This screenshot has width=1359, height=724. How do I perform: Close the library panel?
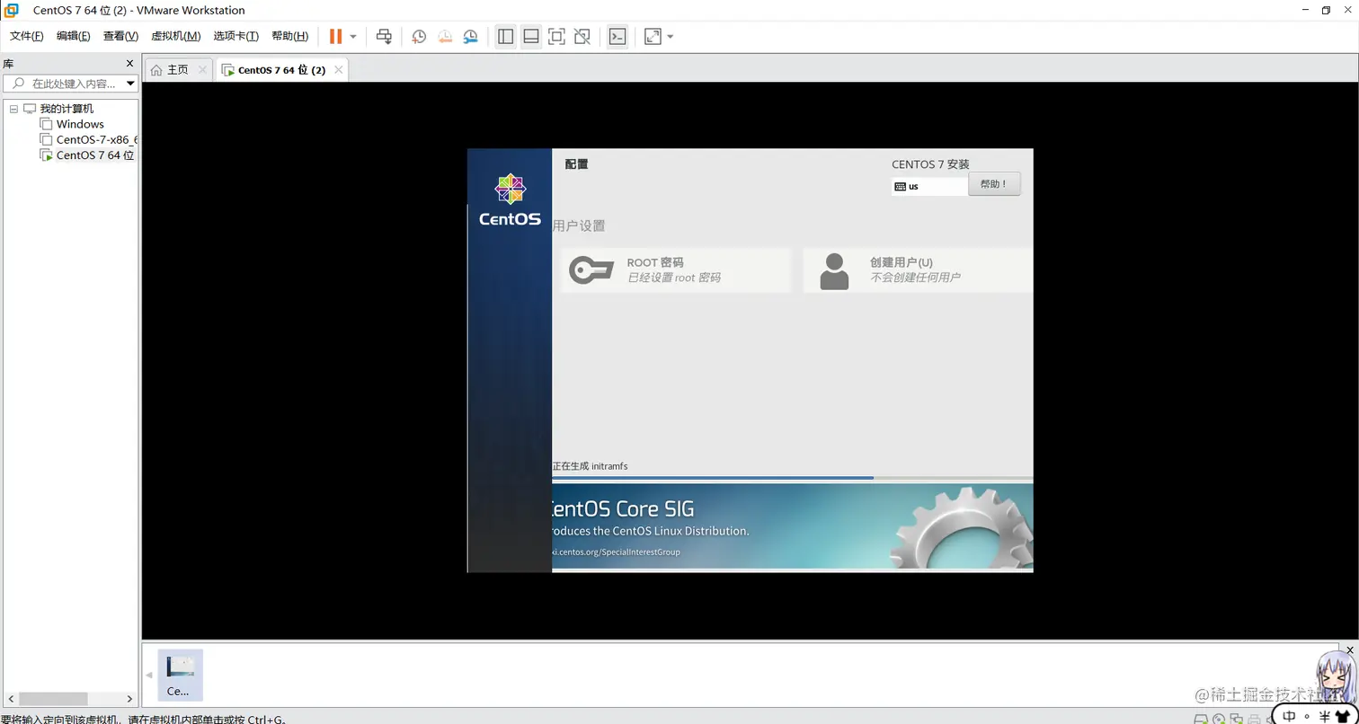tap(129, 64)
